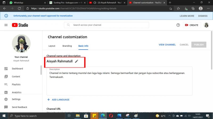Open a new browser tab
213x119 pixels.
[x=170, y=3]
